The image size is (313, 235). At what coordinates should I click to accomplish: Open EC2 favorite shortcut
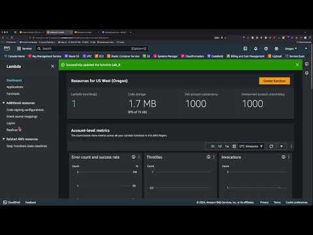click(99, 56)
